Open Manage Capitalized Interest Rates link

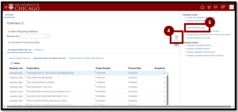click(x=201, y=52)
